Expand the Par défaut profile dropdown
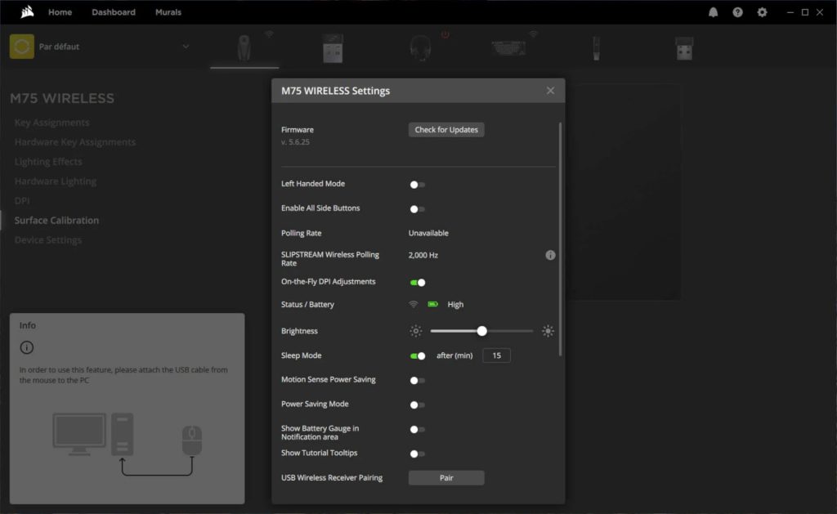The width and height of the screenshot is (837, 514). (x=186, y=47)
